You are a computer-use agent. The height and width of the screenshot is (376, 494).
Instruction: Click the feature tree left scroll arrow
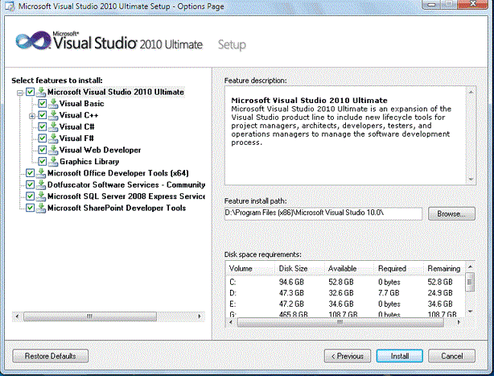[x=17, y=316]
